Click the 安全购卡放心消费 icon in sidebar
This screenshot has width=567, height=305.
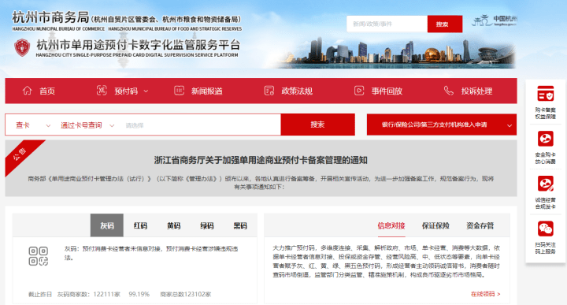tap(545, 139)
